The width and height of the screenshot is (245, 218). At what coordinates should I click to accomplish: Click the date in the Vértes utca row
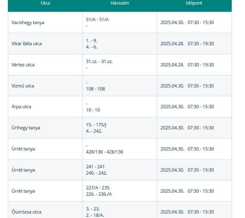172,65
